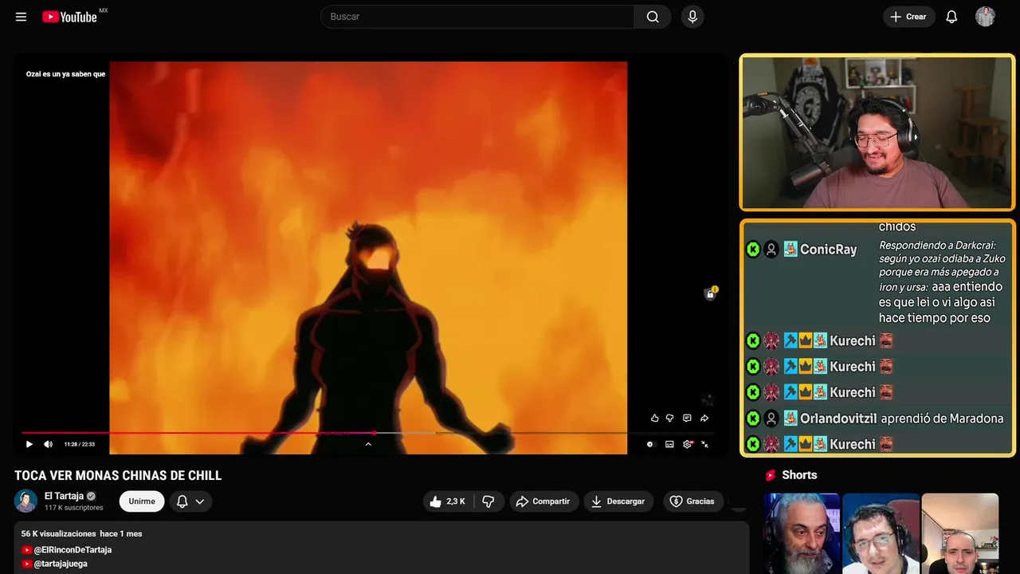1020x574 pixels.
Task: Click the 'aprendió de Maradona' chat message
Action: click(x=942, y=419)
